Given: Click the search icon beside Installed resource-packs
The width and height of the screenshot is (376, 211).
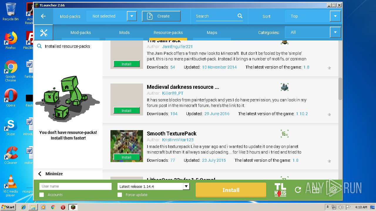Looking at the screenshot, I should [x=39, y=46].
